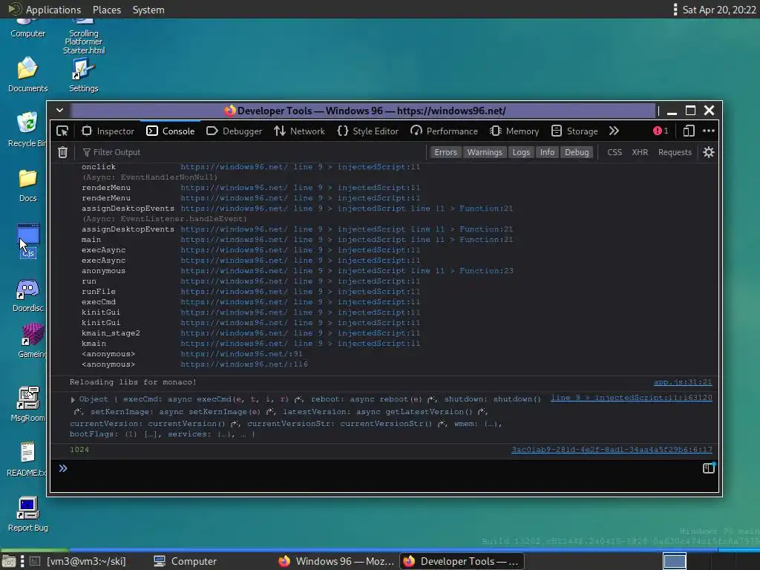Open Report Bug desktop shortcut
The width and height of the screenshot is (760, 570).
tap(27, 514)
